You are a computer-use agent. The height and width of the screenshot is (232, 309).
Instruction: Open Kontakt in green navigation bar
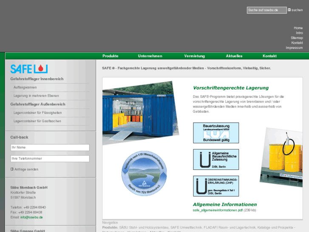click(269, 56)
